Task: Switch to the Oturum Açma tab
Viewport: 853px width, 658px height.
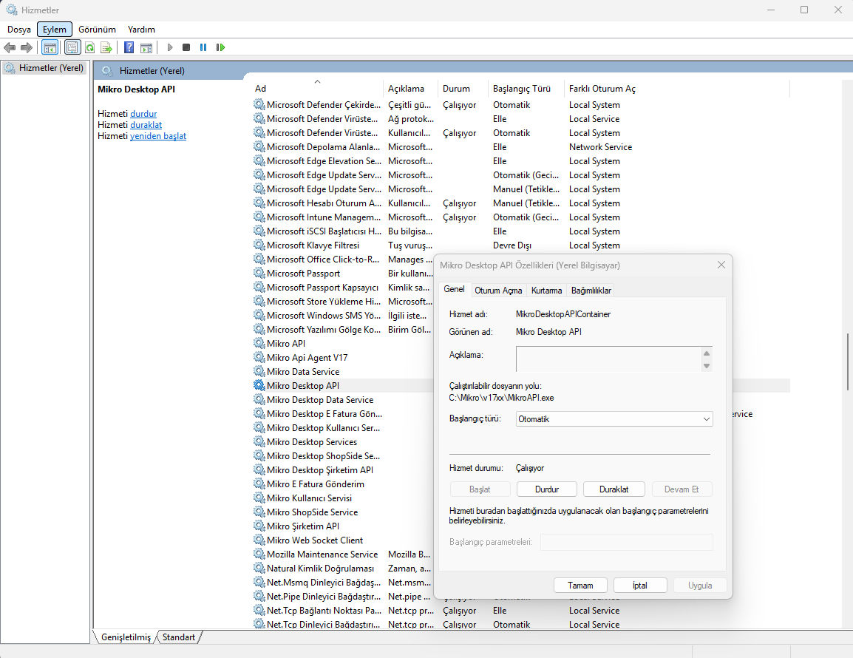Action: (498, 291)
